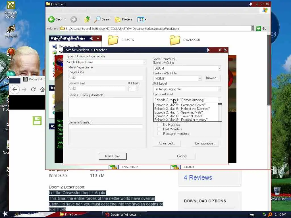Viewport: 291px width, 218px height.
Task: Click the Player Alias input field
Action: (x=106, y=78)
